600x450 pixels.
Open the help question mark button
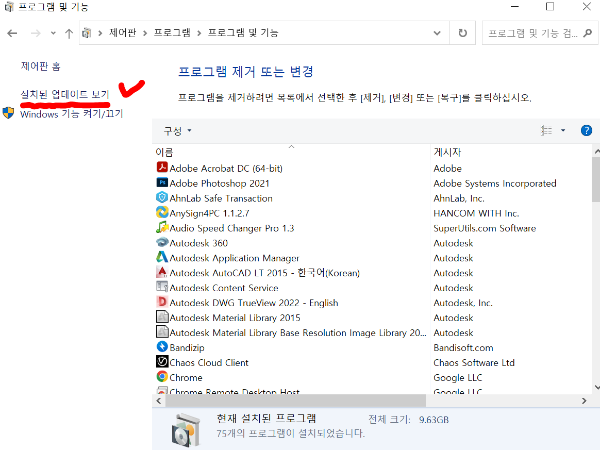586,130
